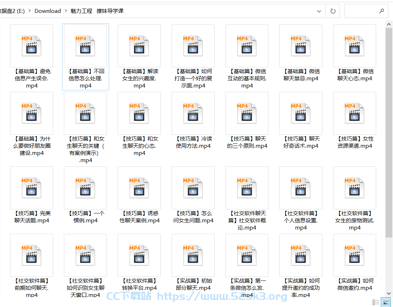This screenshot has width=393, height=307.
Task: Select the MP4 icon for 【基础篇】微信聊天禁忌
Action: point(301,46)
